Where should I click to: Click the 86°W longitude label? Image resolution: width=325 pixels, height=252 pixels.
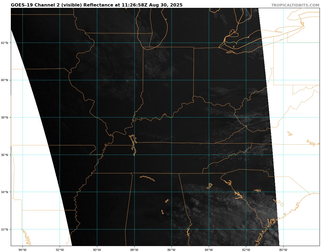[171, 250]
